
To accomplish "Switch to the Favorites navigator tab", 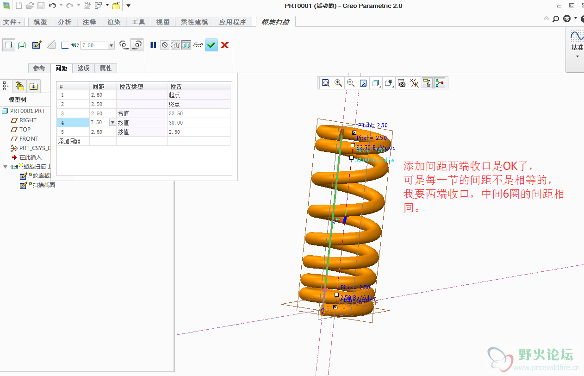I will pos(33,86).
